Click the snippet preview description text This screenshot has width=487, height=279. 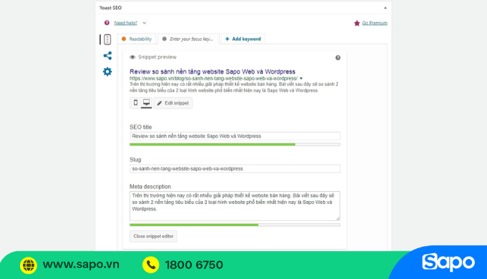tap(234, 87)
